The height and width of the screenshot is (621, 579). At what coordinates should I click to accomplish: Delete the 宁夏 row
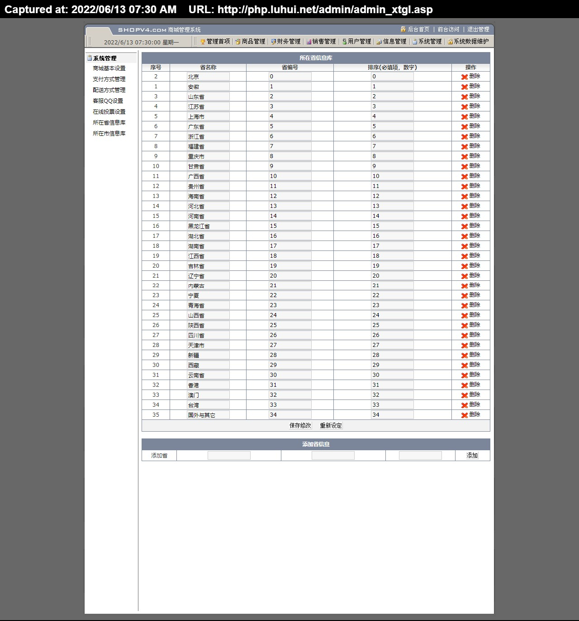pyautogui.click(x=470, y=295)
